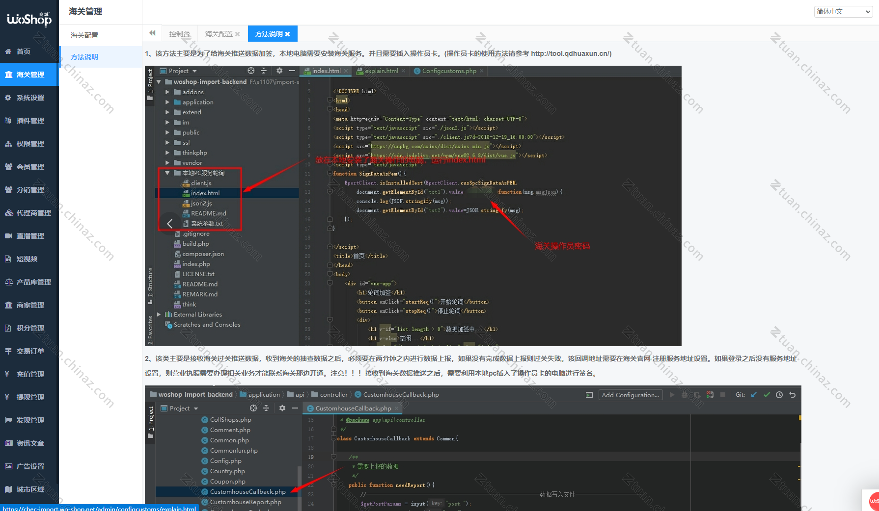This screenshot has height=511, width=879.
Task: Click the circular left chevron button
Action: pyautogui.click(x=169, y=224)
